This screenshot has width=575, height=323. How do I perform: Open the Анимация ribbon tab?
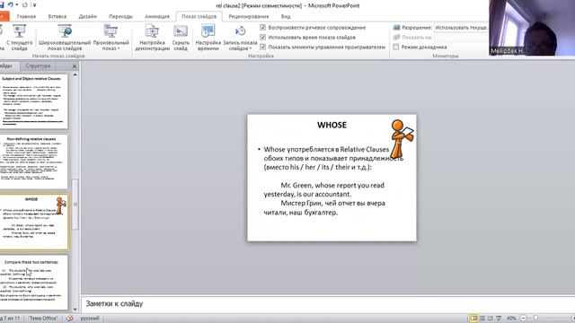[157, 16]
